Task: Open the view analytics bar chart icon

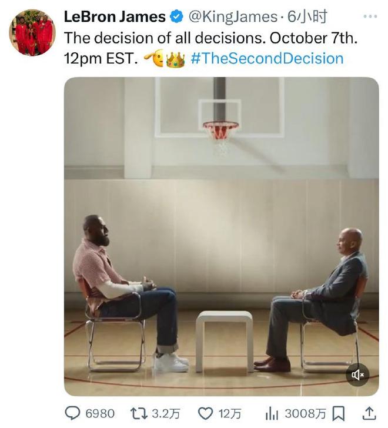Action: click(x=272, y=413)
